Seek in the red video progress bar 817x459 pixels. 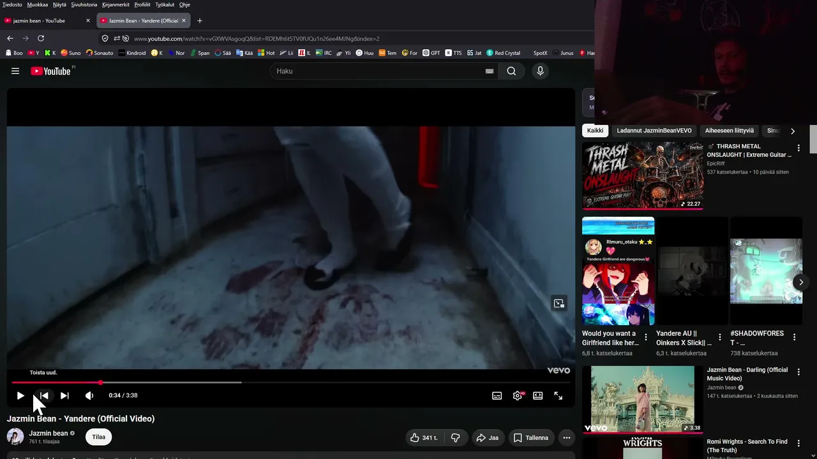[x=291, y=382]
